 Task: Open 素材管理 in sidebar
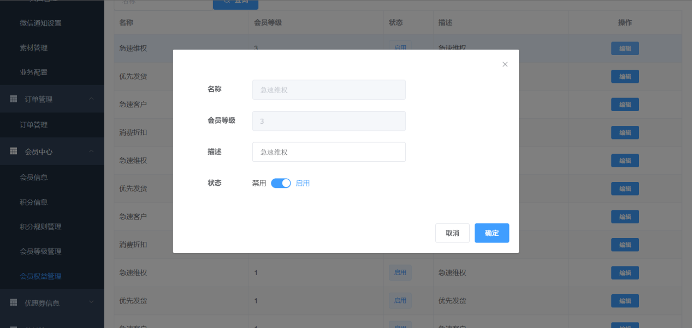[33, 48]
